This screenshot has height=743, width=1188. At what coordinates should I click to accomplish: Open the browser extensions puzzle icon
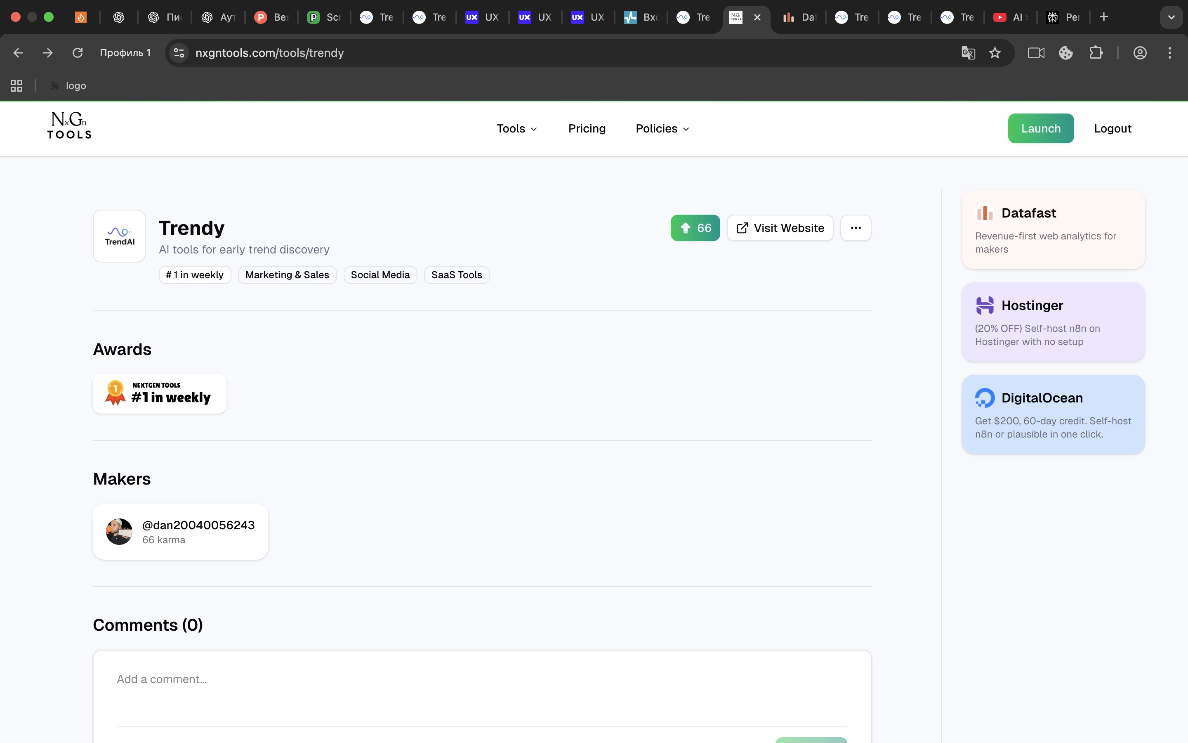pos(1096,53)
